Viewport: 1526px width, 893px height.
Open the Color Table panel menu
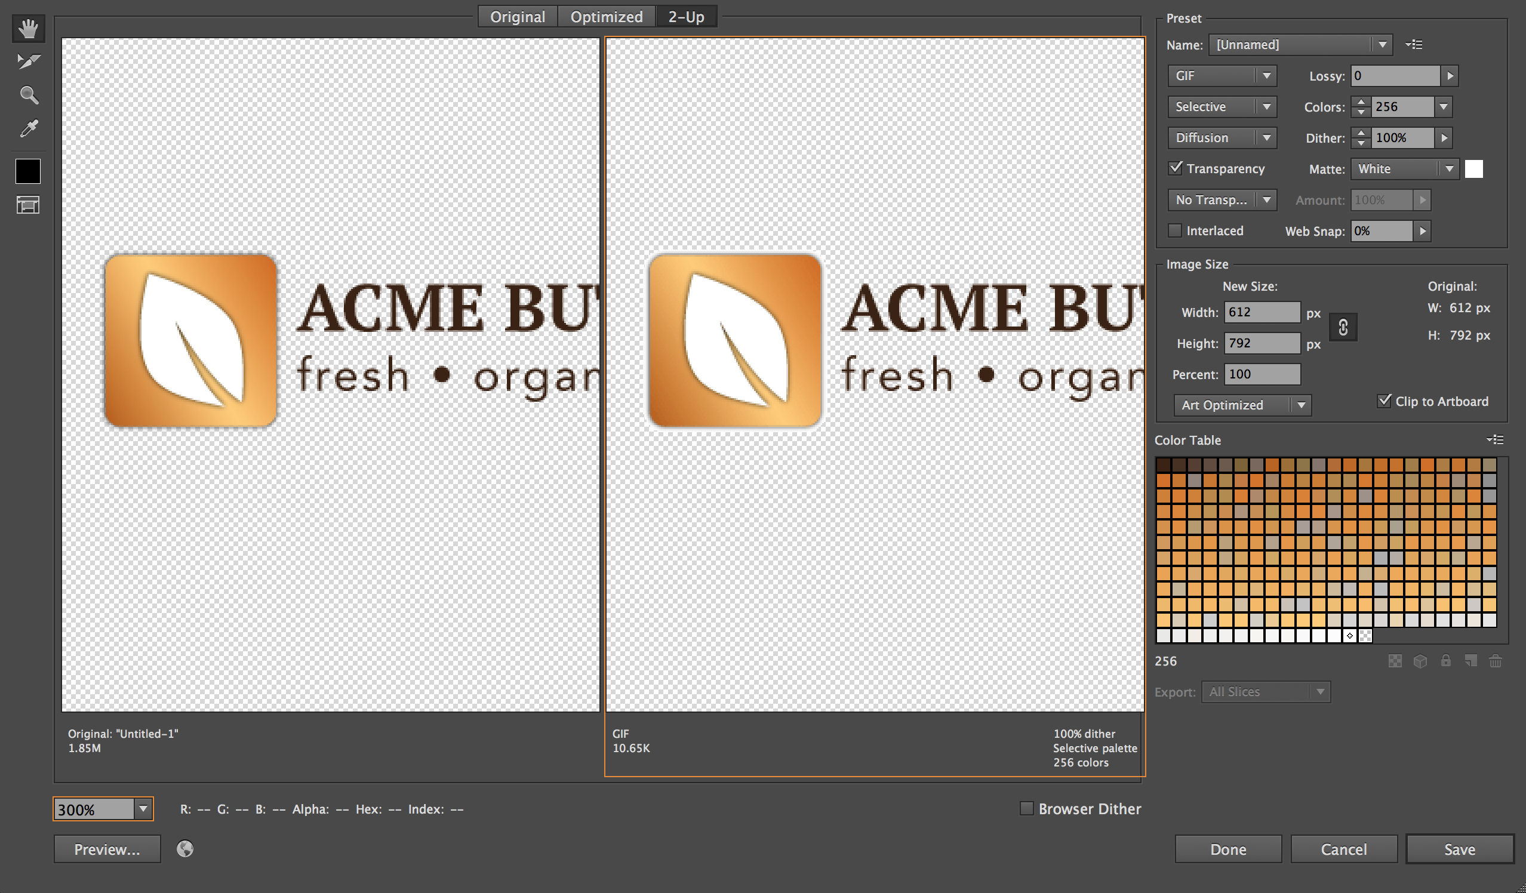click(x=1496, y=439)
